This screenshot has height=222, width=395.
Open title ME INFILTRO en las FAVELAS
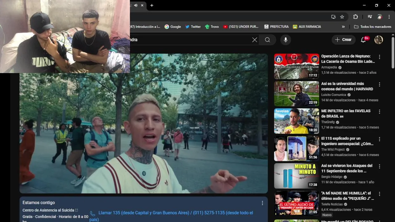(x=347, y=113)
